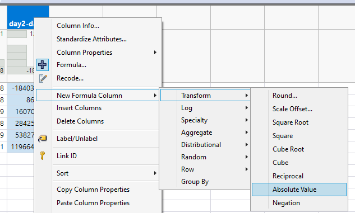This screenshot has width=355, height=213.
Task: Click the cell containing 53827
Action: pyautogui.click(x=20, y=135)
